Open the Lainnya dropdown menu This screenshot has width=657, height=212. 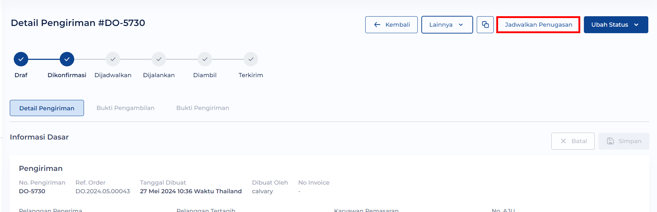(x=447, y=25)
